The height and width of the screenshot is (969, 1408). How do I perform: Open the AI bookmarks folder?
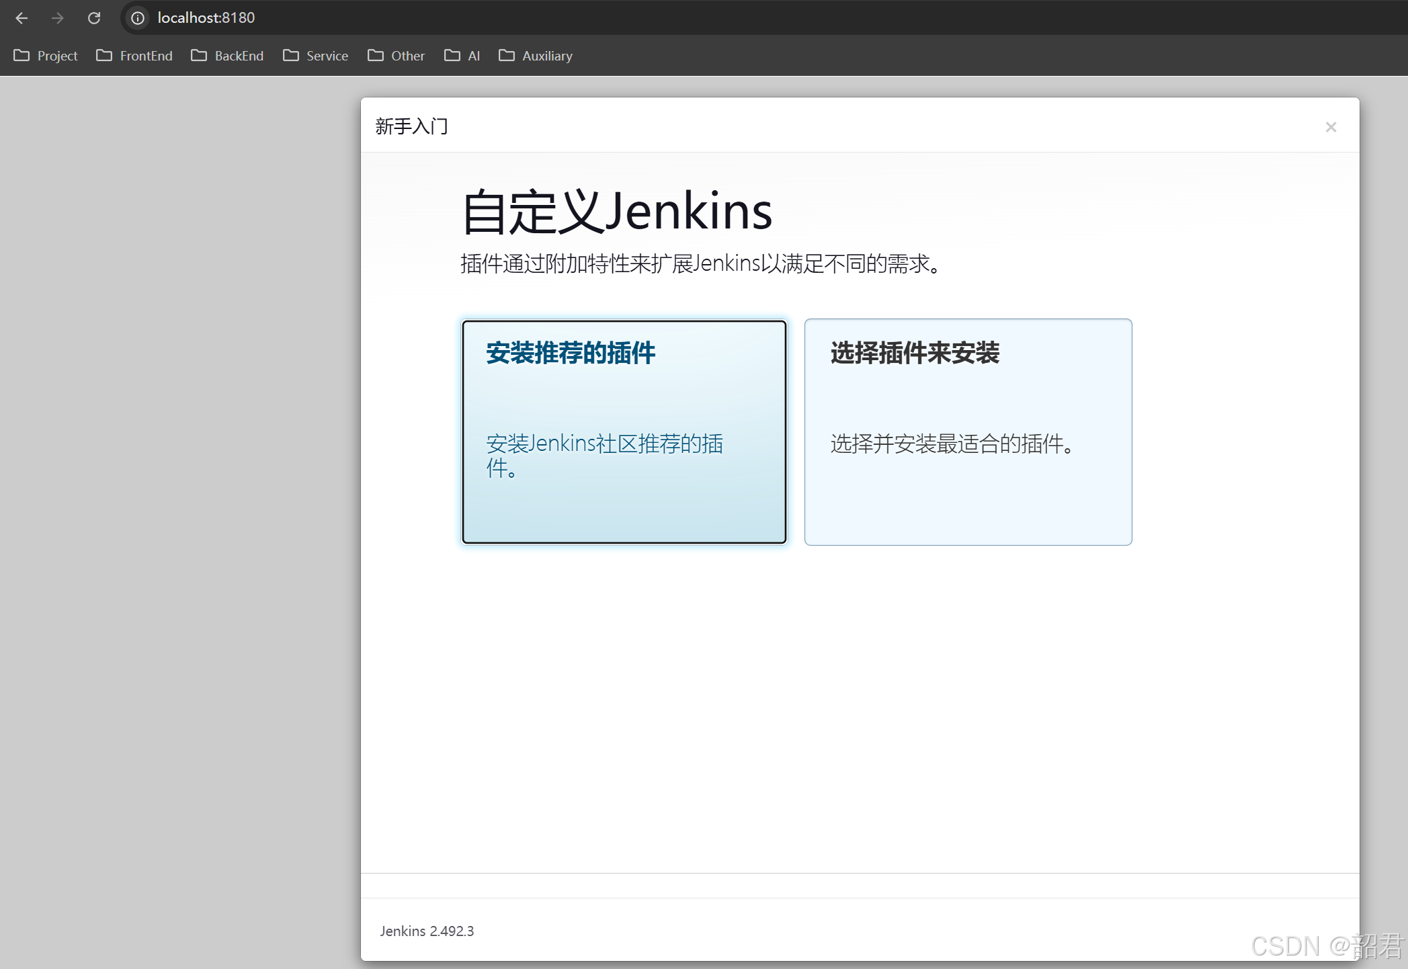462,56
